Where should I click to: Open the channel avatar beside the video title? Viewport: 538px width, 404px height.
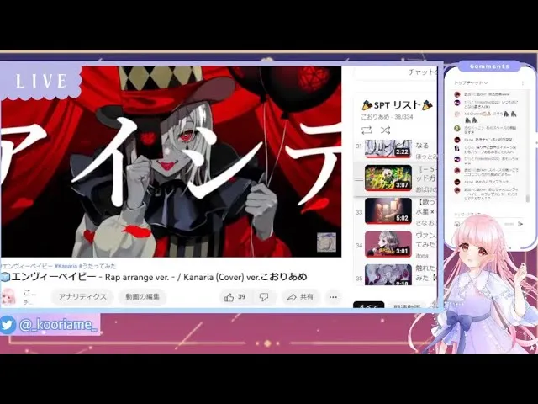coord(9,296)
